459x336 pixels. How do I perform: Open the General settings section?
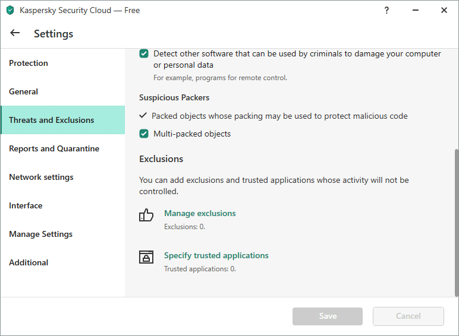point(62,91)
